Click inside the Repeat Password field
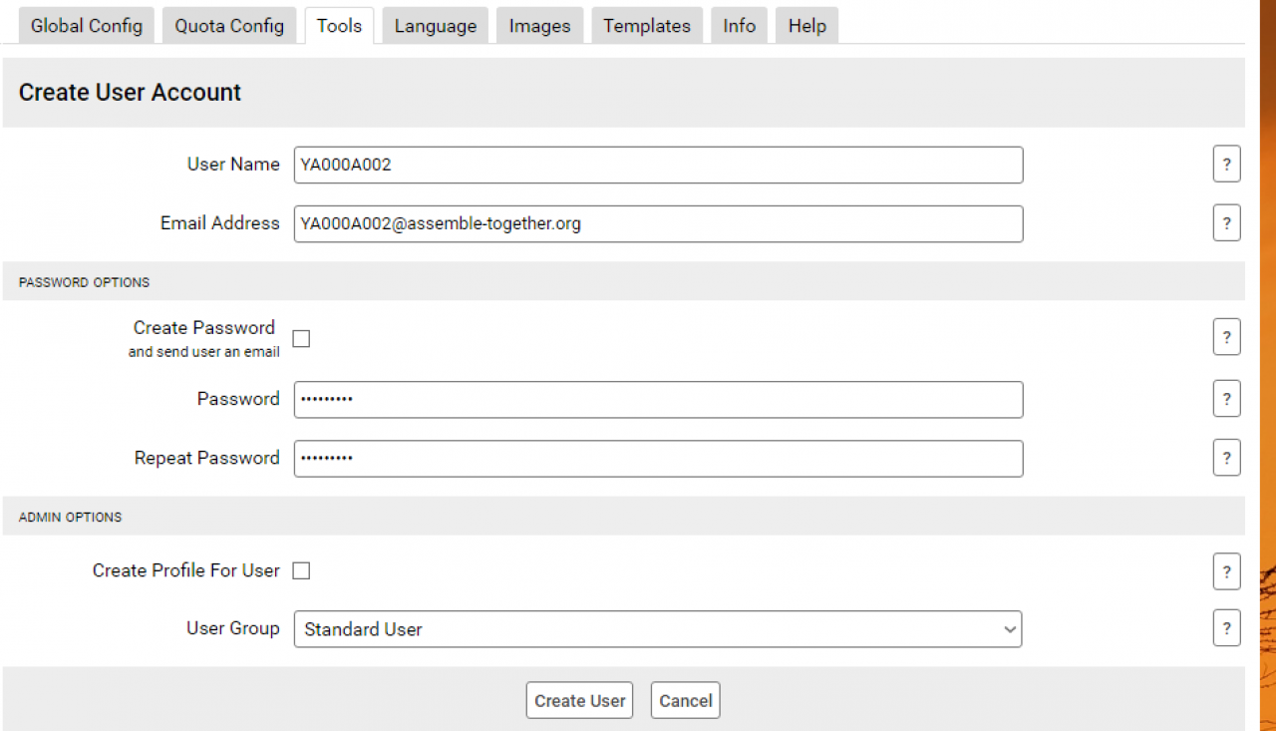Screen dimensions: 1276x731 point(658,459)
